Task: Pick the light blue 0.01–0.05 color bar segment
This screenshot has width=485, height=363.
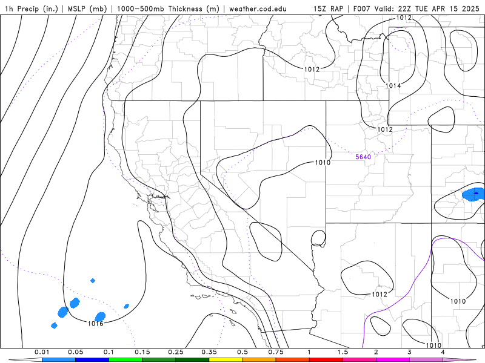Action: 59,360
